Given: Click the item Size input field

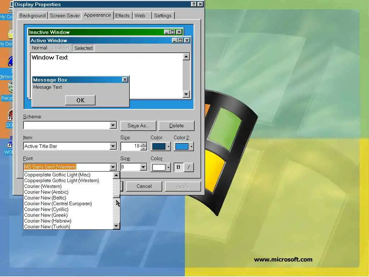Looking at the screenshot, I should point(130,146).
